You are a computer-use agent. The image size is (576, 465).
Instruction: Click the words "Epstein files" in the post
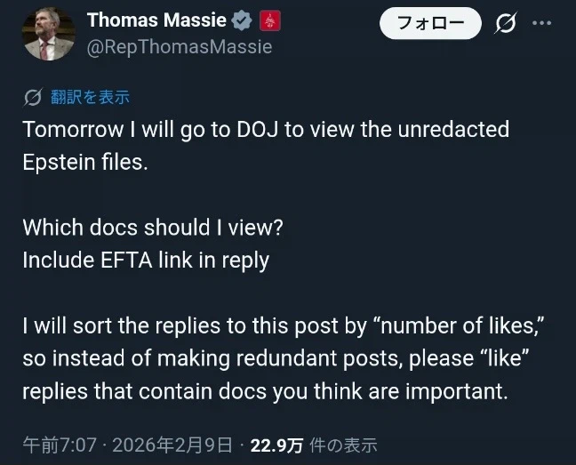[x=83, y=162]
